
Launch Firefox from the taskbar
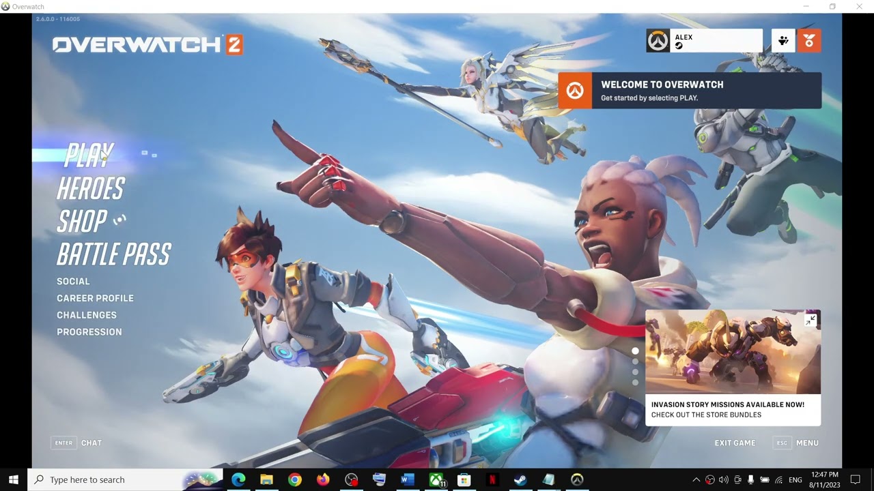click(323, 480)
